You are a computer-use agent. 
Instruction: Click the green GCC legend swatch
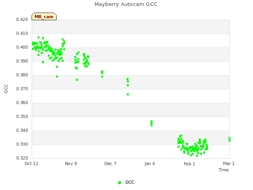[119, 182]
